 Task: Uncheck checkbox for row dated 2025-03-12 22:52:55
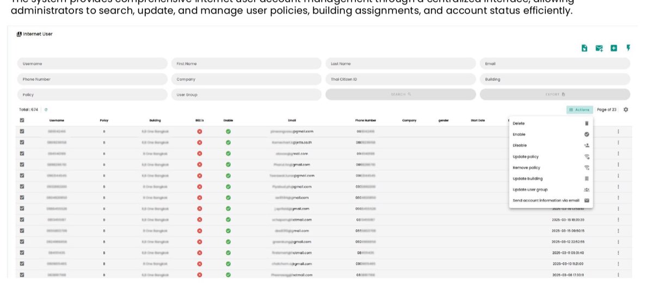coord(22,242)
